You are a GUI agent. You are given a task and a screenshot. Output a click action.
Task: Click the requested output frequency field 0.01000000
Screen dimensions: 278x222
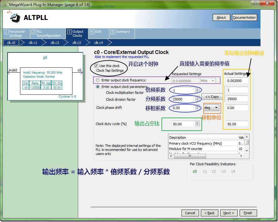coord(186,81)
